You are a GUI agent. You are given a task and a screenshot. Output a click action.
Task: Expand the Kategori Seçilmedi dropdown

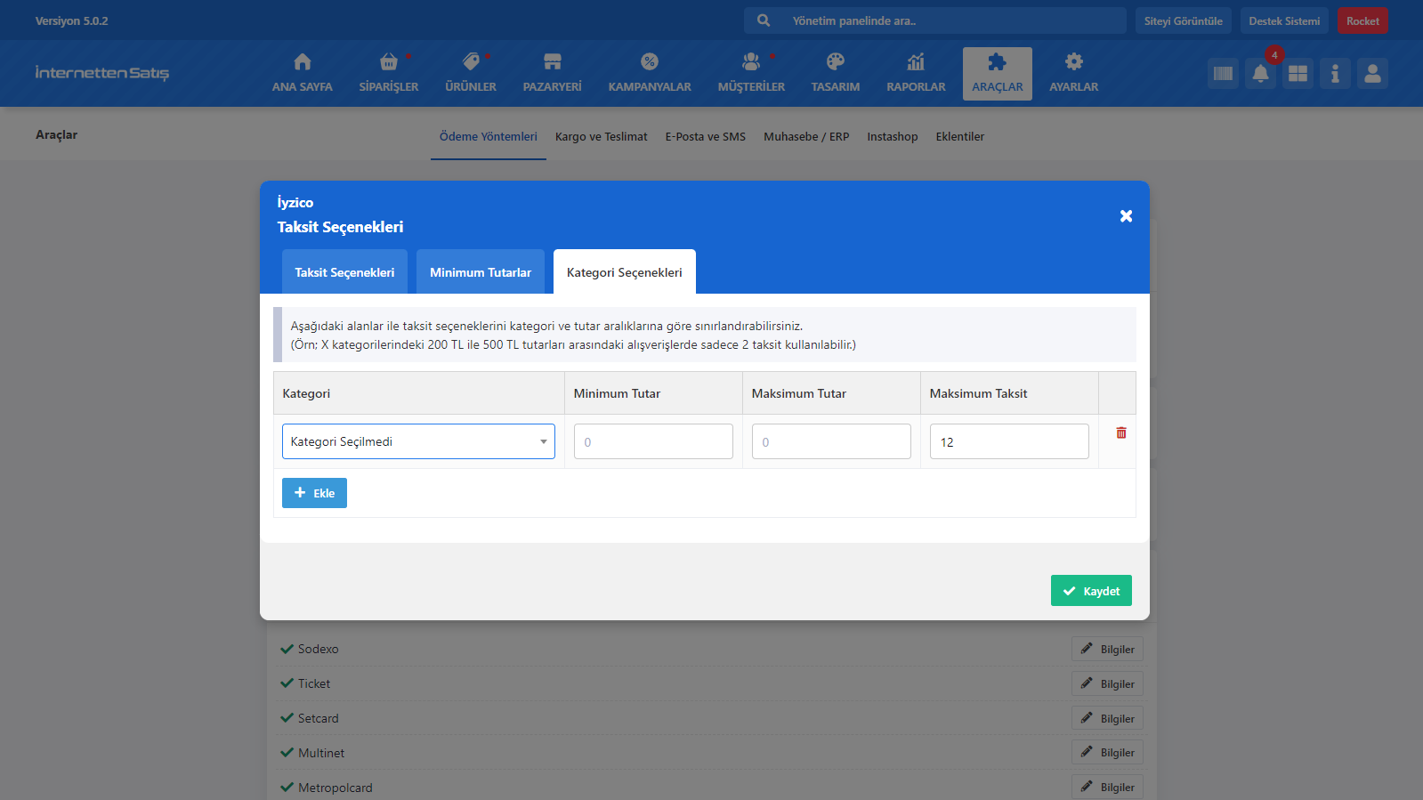pos(418,441)
